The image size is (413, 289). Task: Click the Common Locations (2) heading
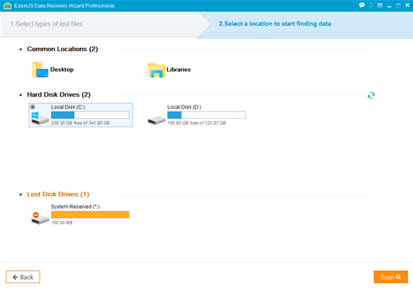(x=62, y=49)
